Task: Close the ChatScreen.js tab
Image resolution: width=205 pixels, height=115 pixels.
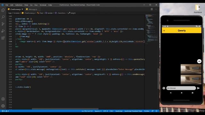Action: (22, 9)
